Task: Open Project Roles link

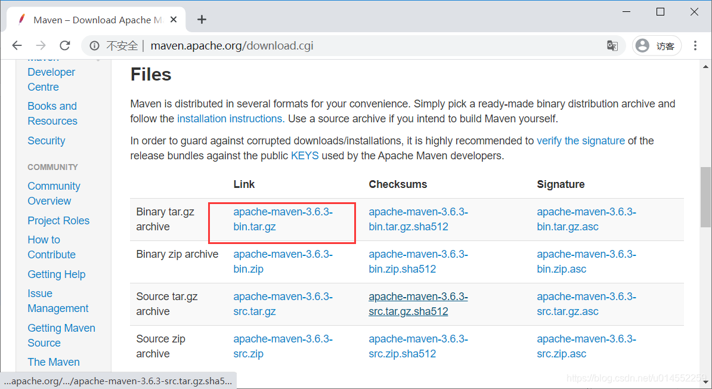Action: point(58,221)
